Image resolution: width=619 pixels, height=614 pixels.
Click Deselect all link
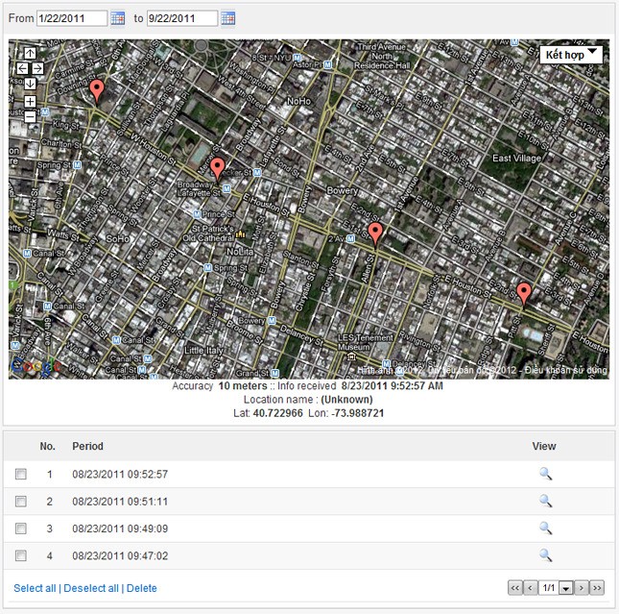tap(91, 588)
